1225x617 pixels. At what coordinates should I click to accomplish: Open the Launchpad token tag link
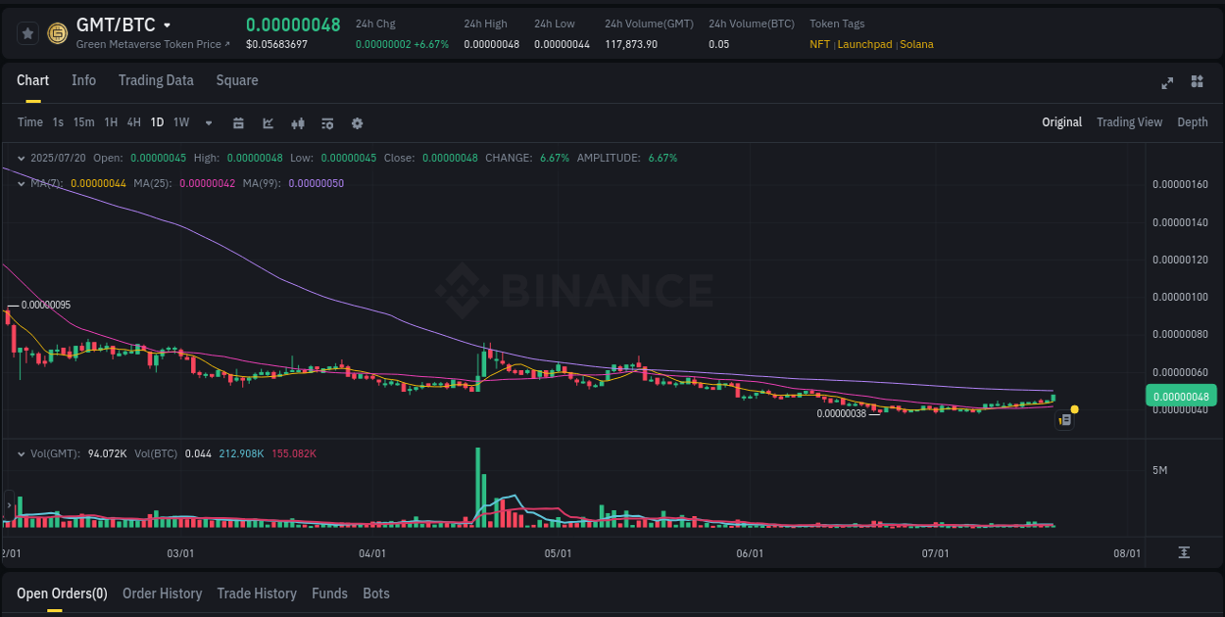point(864,44)
